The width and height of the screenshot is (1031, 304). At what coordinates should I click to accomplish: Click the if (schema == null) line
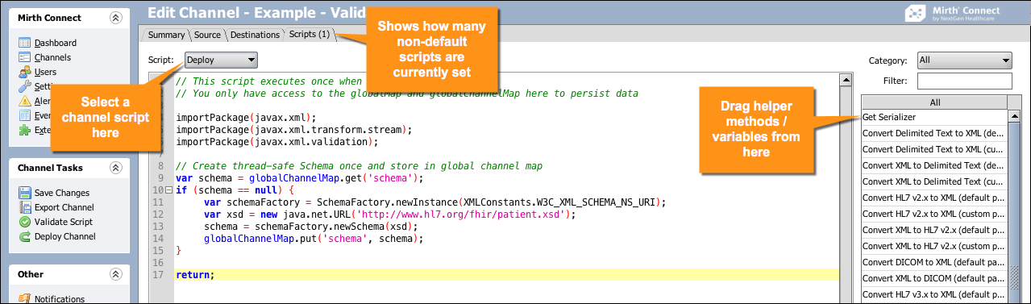coord(235,189)
